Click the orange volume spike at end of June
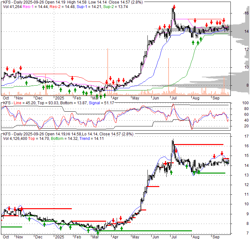This screenshot has width=250, height=239. point(169,77)
